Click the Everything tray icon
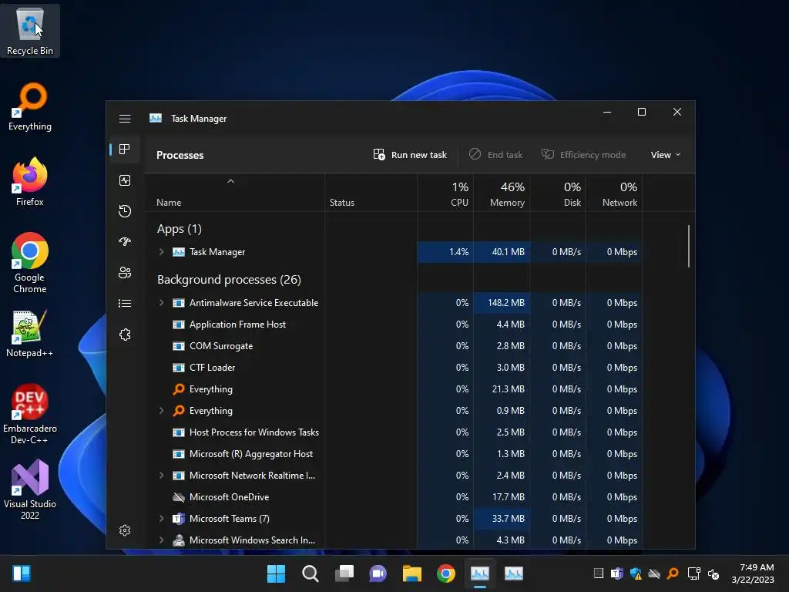 click(673, 573)
